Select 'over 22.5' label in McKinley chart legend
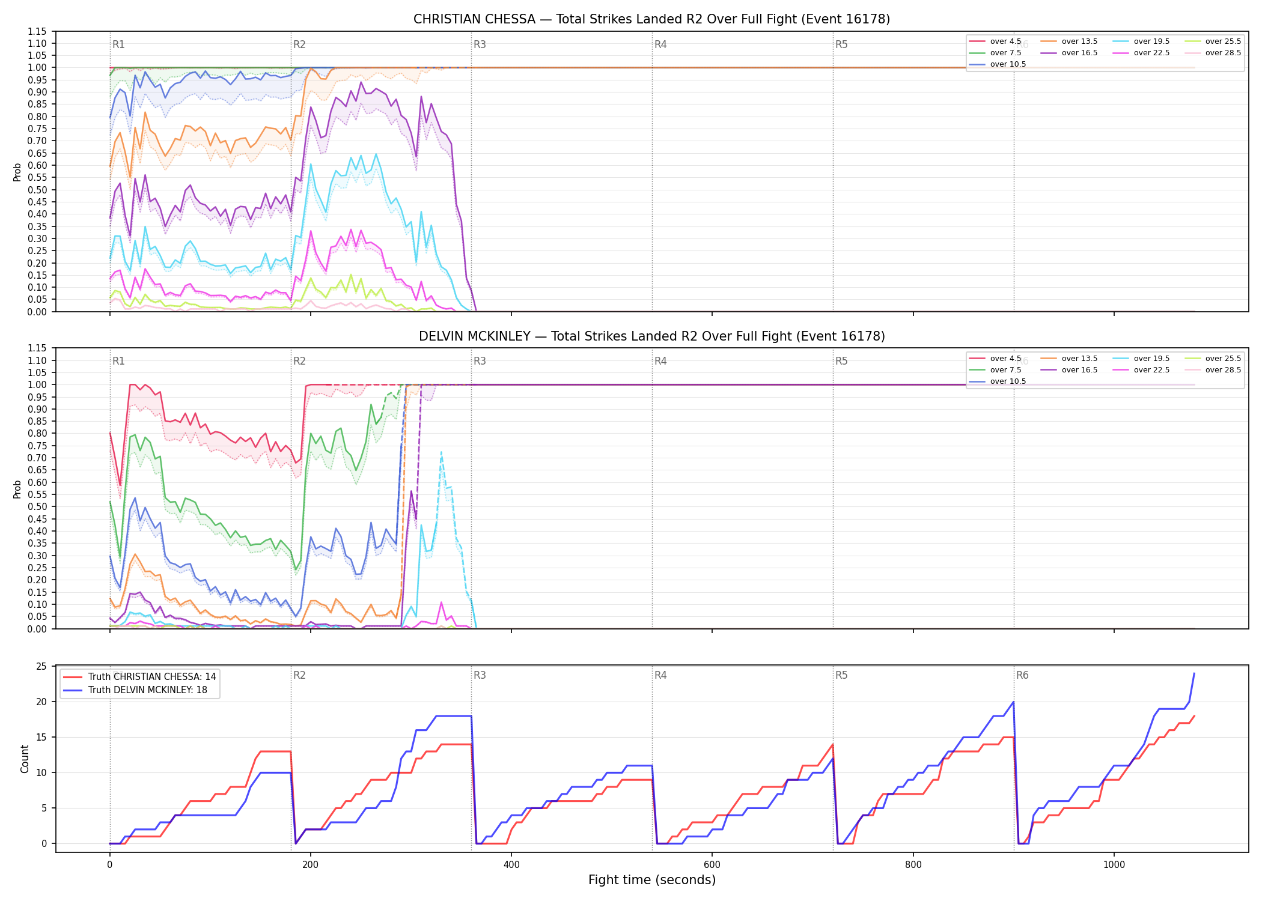The image size is (1262, 901). (1151, 370)
